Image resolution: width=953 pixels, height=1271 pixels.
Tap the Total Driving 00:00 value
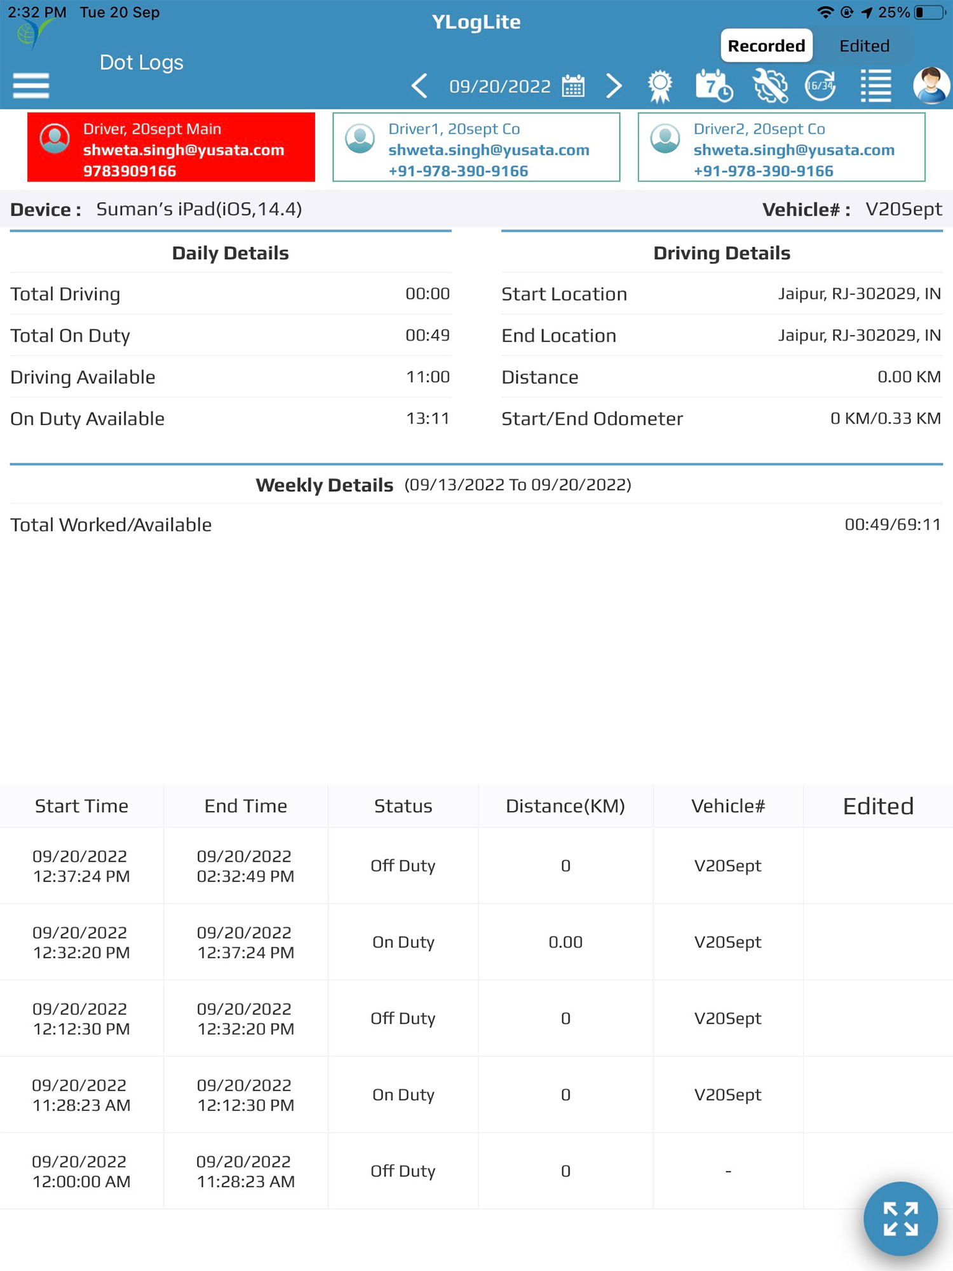pos(428,294)
